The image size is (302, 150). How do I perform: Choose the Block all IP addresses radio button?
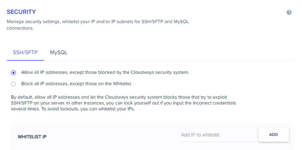[13, 84]
